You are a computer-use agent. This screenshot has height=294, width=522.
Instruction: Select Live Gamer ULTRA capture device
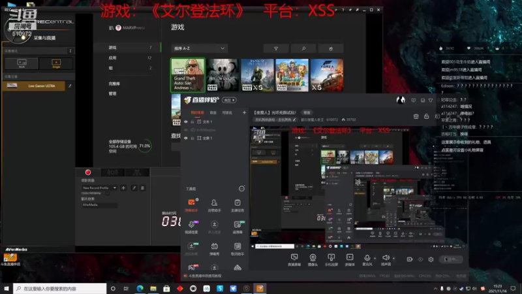coord(35,86)
